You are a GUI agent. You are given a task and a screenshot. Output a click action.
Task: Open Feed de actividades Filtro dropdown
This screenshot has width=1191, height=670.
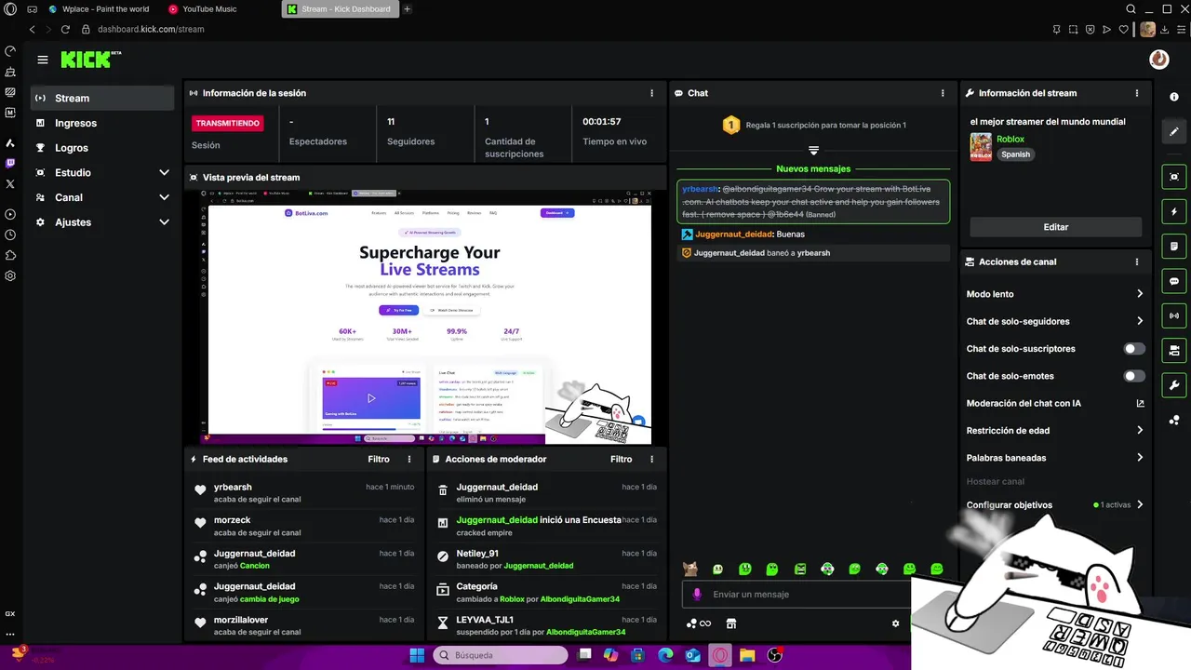click(379, 459)
